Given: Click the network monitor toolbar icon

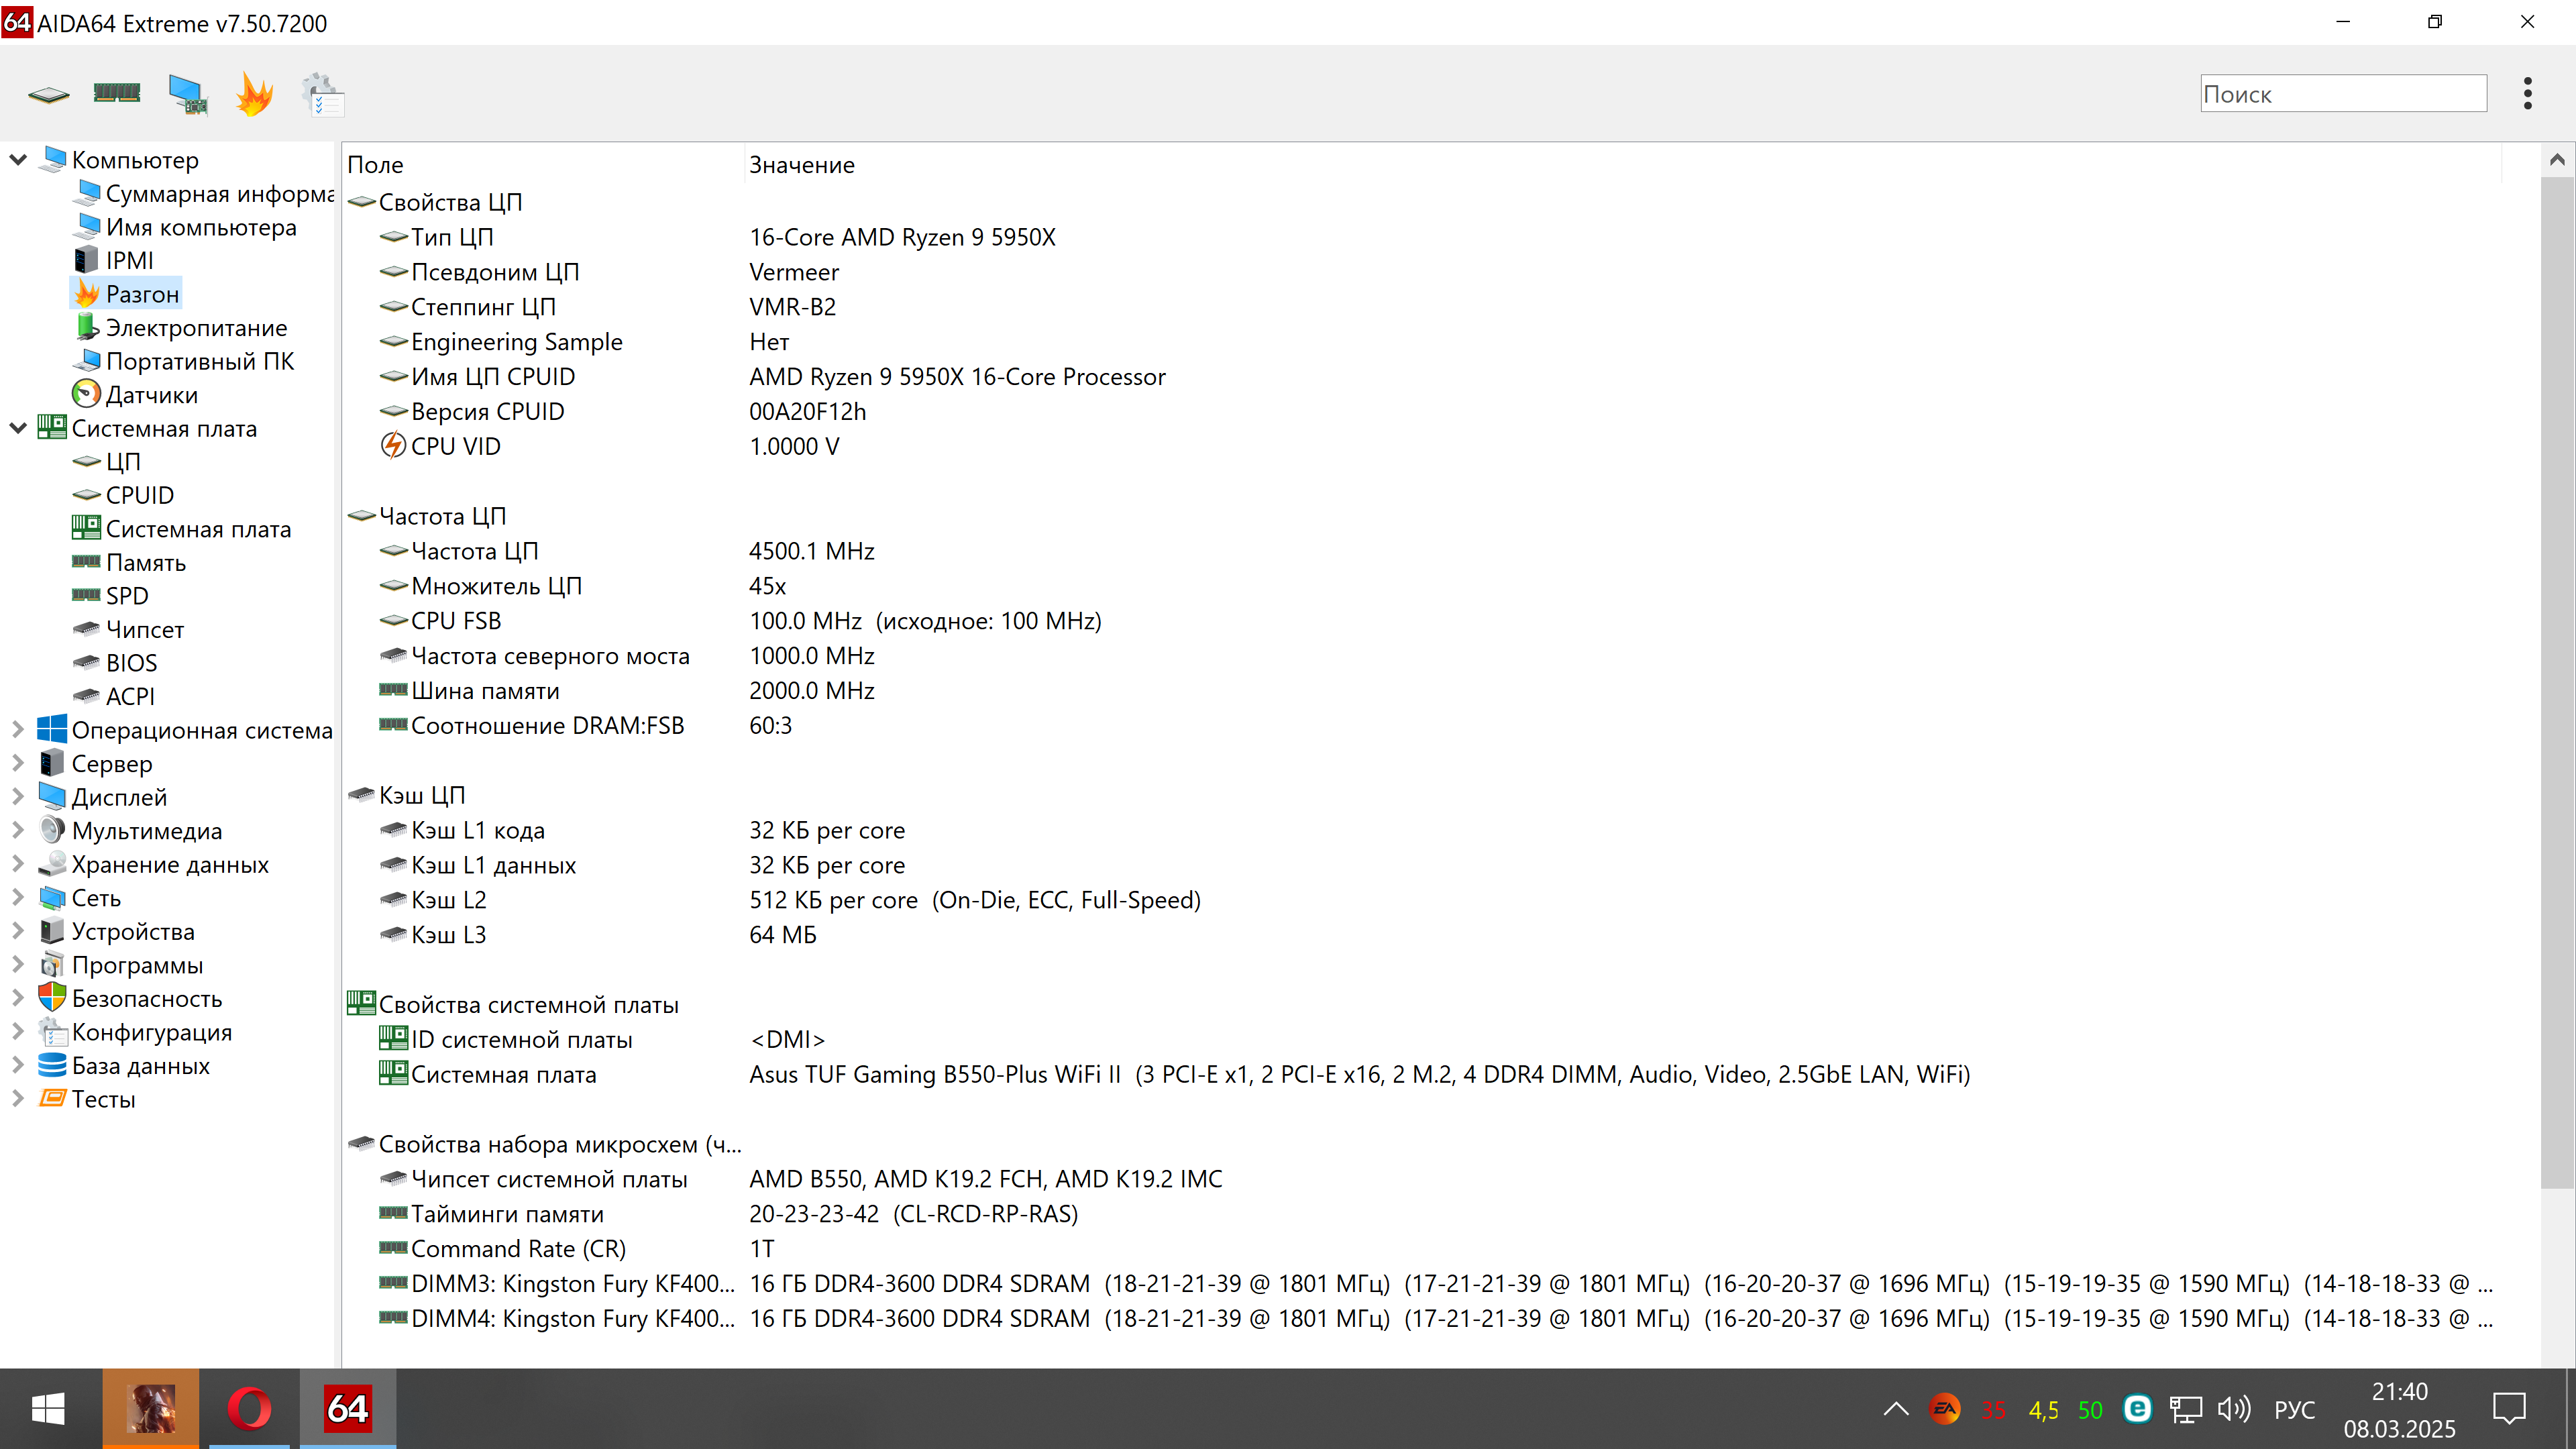Looking at the screenshot, I should click(x=188, y=95).
